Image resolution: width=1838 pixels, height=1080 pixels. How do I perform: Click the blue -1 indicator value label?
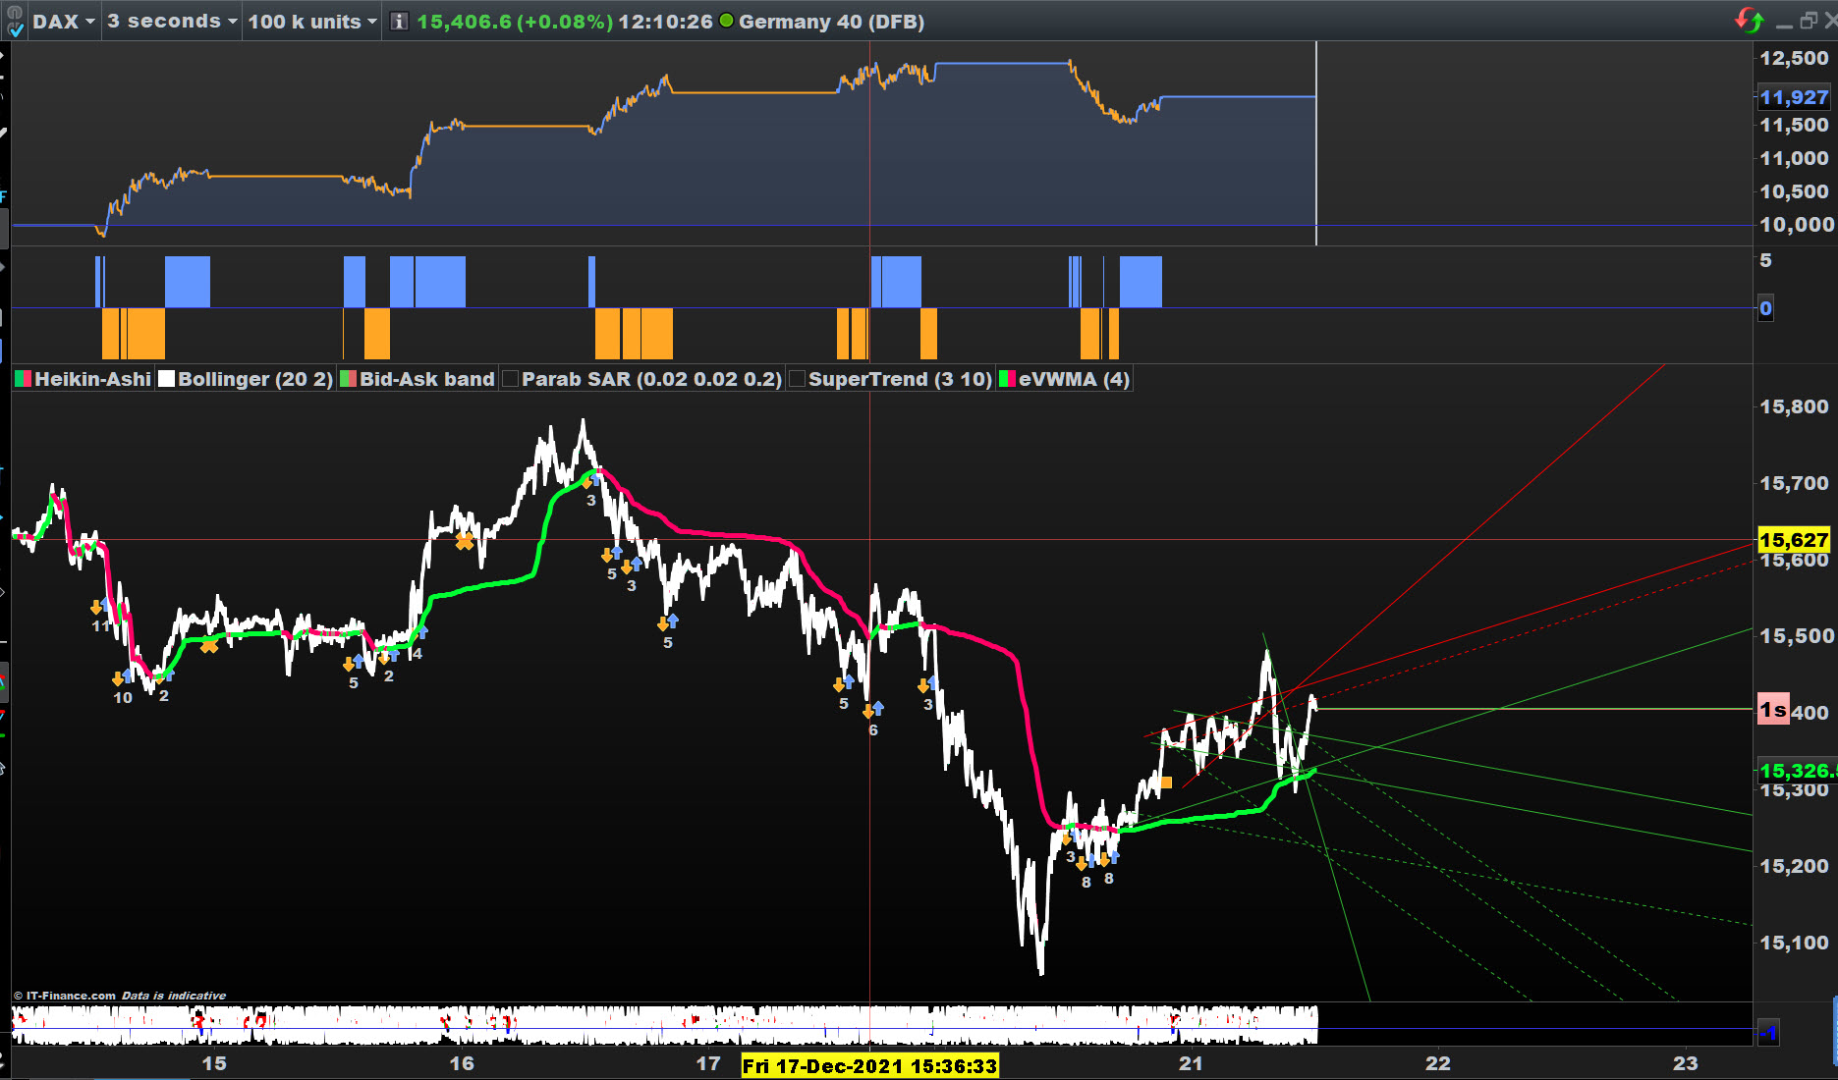pyautogui.click(x=1767, y=1033)
